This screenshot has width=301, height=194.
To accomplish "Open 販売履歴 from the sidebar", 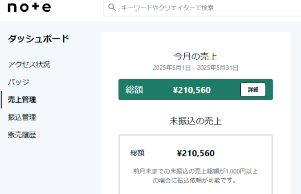I will click(x=22, y=135).
